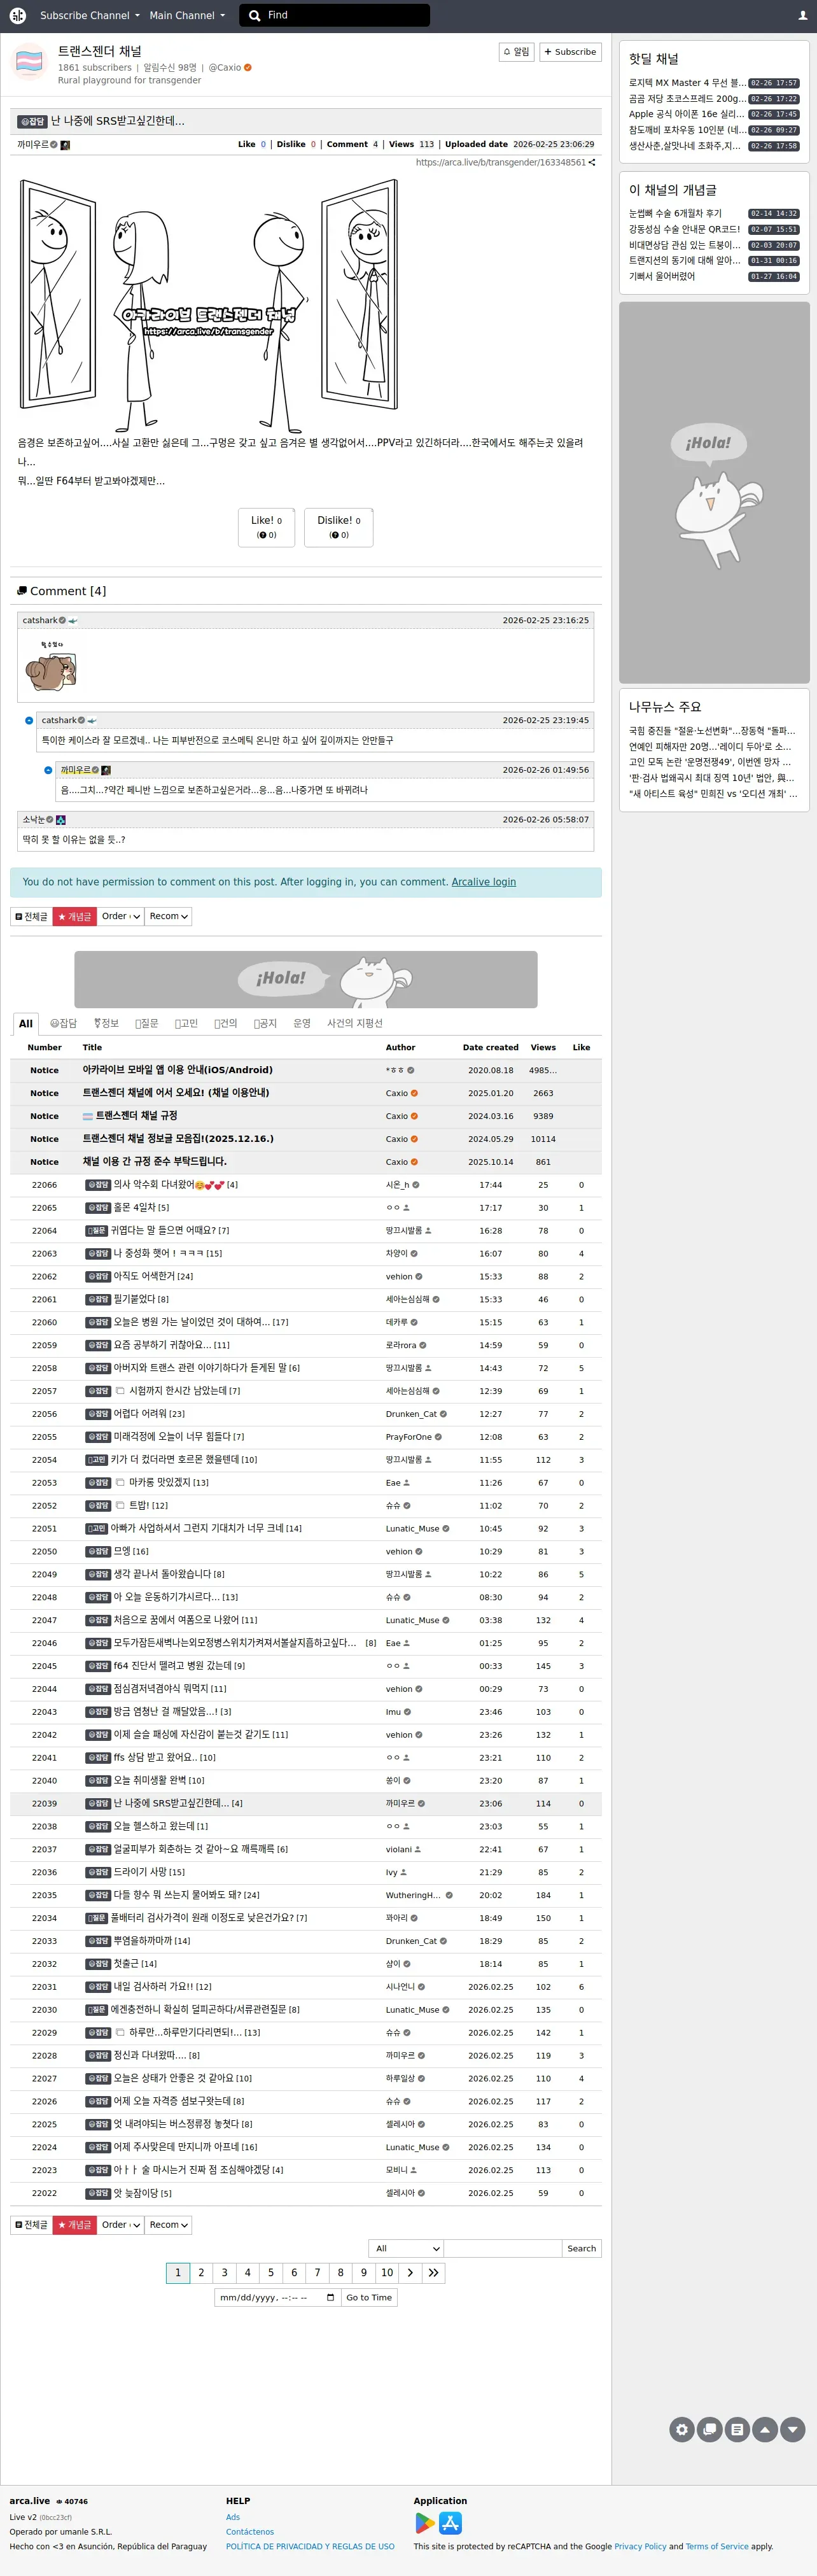Open the Ads footer link
Viewport: 817px width, 2576px height.
[x=233, y=2516]
